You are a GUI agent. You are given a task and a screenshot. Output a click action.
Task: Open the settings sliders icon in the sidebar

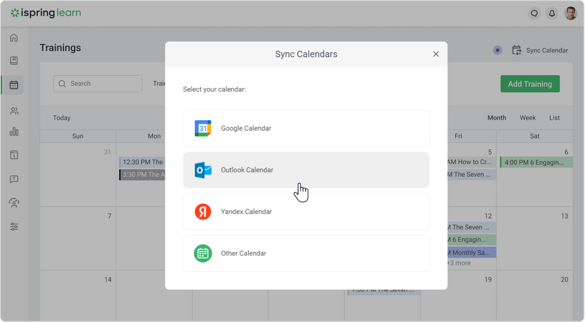(x=14, y=226)
